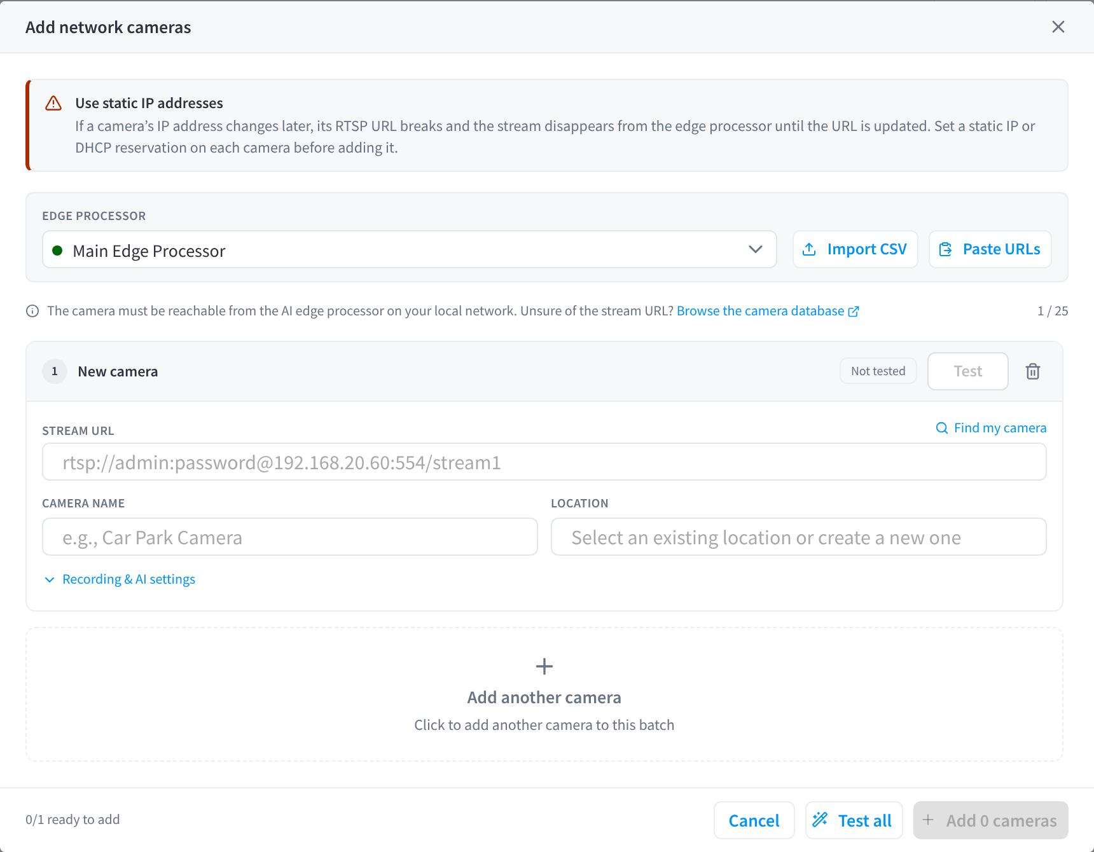Click the camera number 1 badge
The image size is (1094, 852).
pyautogui.click(x=55, y=371)
